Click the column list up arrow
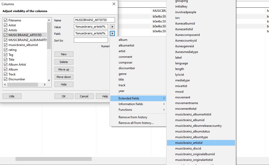Viewport: 269px width, 165px height. 49,20
